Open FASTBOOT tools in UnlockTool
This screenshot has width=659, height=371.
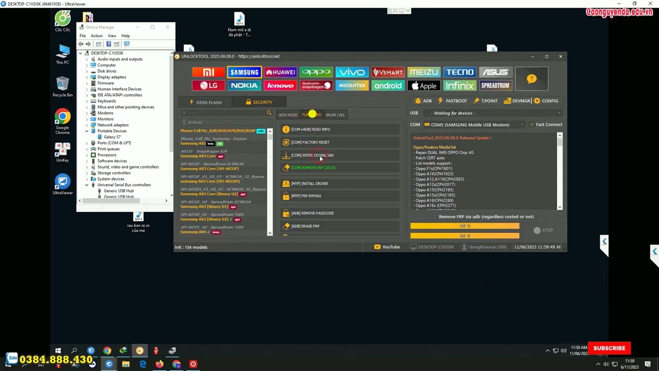[x=452, y=101]
